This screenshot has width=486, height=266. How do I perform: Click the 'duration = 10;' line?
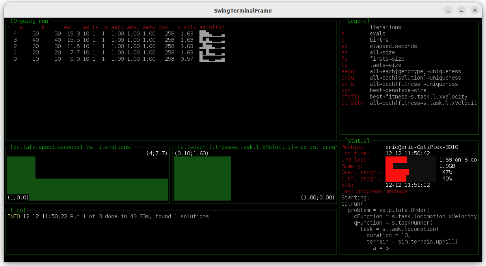click(x=389, y=235)
